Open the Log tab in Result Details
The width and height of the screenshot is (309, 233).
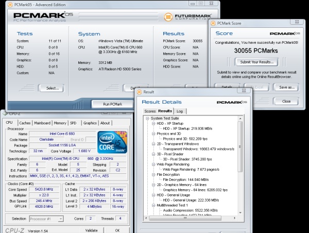pyautogui.click(x=180, y=111)
